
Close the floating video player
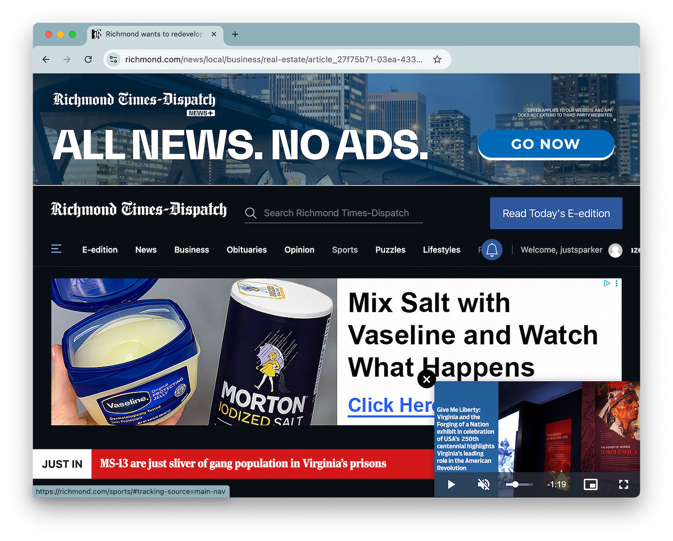click(427, 379)
